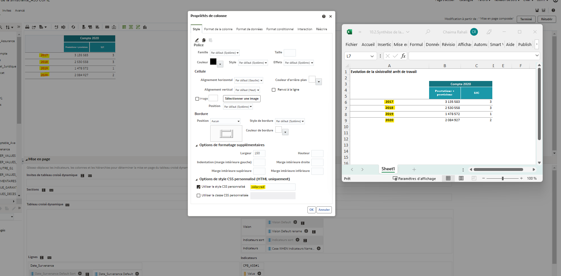This screenshot has width=561, height=276.
Task: Open the Style de bordure dropdown
Action: coord(290,121)
